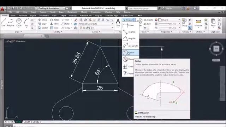226x127 pixels.
Task: Open the Annotate ribbon tab
Action: pos(23,16)
